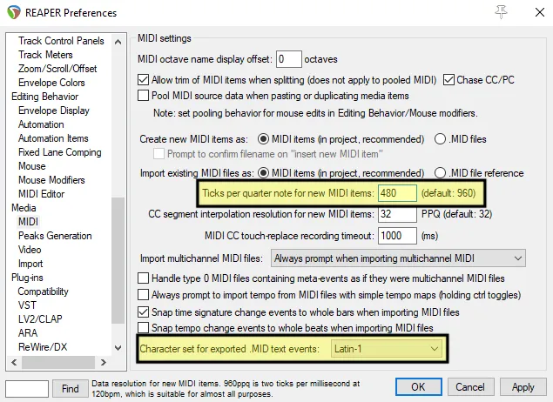Click the horizontal scroll left arrow

point(14,362)
